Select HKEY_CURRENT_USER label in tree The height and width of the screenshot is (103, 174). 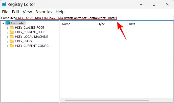[30, 32]
